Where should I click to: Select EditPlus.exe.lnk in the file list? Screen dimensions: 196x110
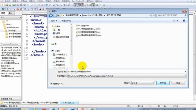click(7, 68)
